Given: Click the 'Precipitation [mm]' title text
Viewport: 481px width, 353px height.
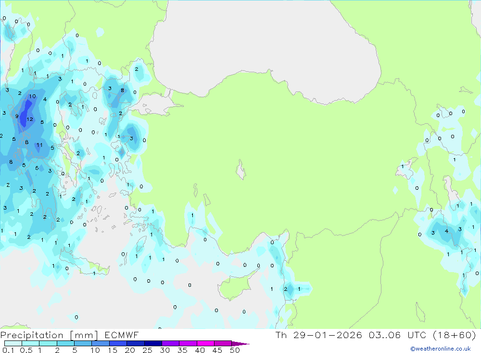Looking at the screenshot, I should tap(49, 335).
